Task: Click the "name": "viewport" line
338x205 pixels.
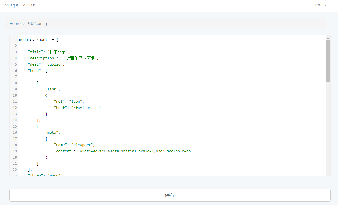Action: (x=74, y=145)
